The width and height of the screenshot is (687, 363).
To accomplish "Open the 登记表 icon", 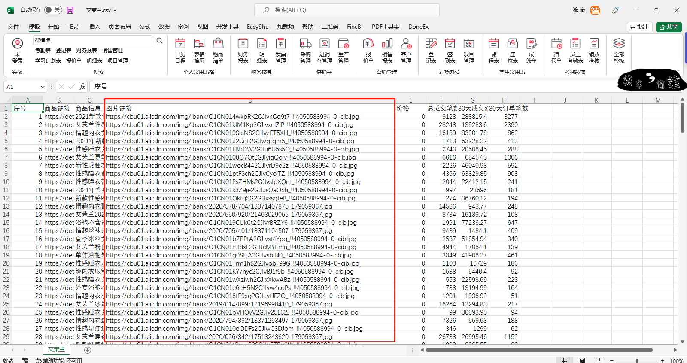I will click(x=431, y=51).
